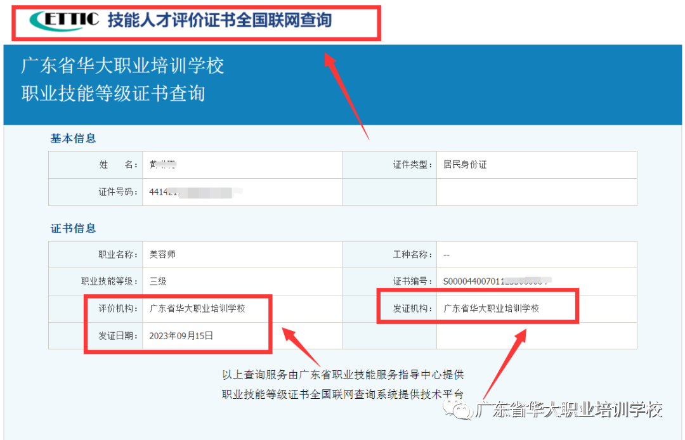
Task: Click the 证件号码 label
Action: [x=118, y=192]
